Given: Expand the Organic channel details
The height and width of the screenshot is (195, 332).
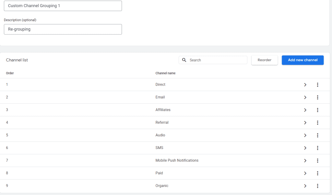Looking at the screenshot, I should (305, 186).
